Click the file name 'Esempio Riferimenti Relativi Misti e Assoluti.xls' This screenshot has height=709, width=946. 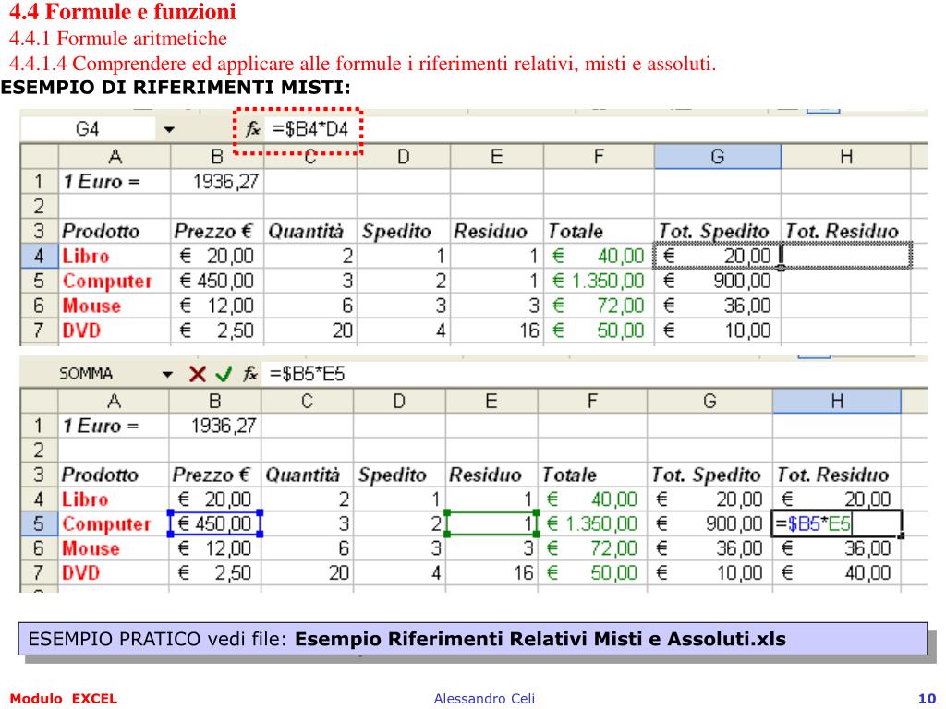(540, 639)
